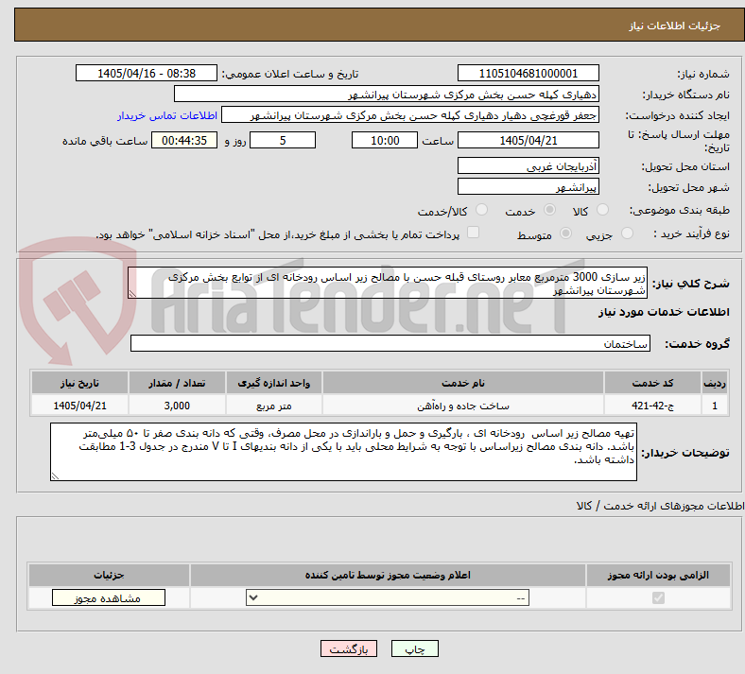The height and width of the screenshot is (674, 745).
Task: Grab the buyer notes resize handle
Action: [x=55, y=475]
